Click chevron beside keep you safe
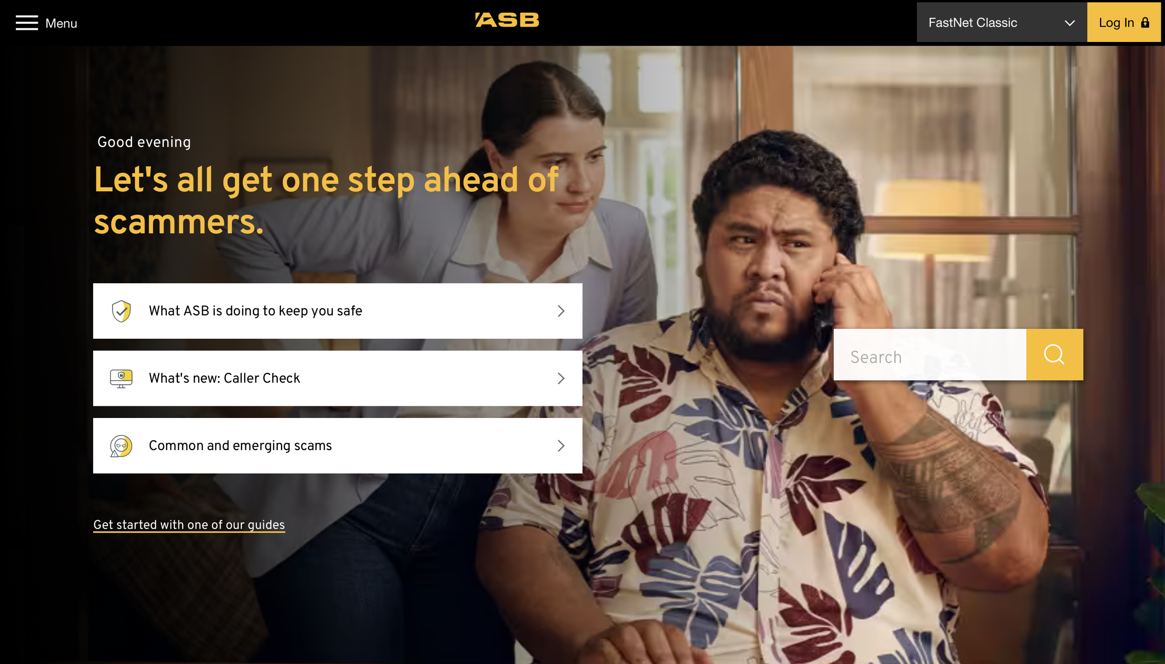 click(x=561, y=311)
